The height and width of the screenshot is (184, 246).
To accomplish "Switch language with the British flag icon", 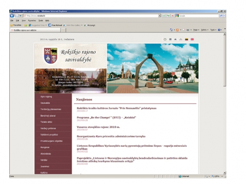I will pos(192,39).
